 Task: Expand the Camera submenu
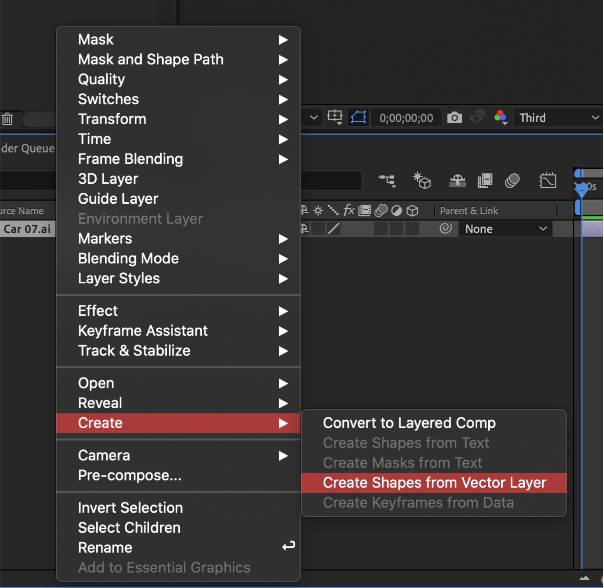point(178,456)
